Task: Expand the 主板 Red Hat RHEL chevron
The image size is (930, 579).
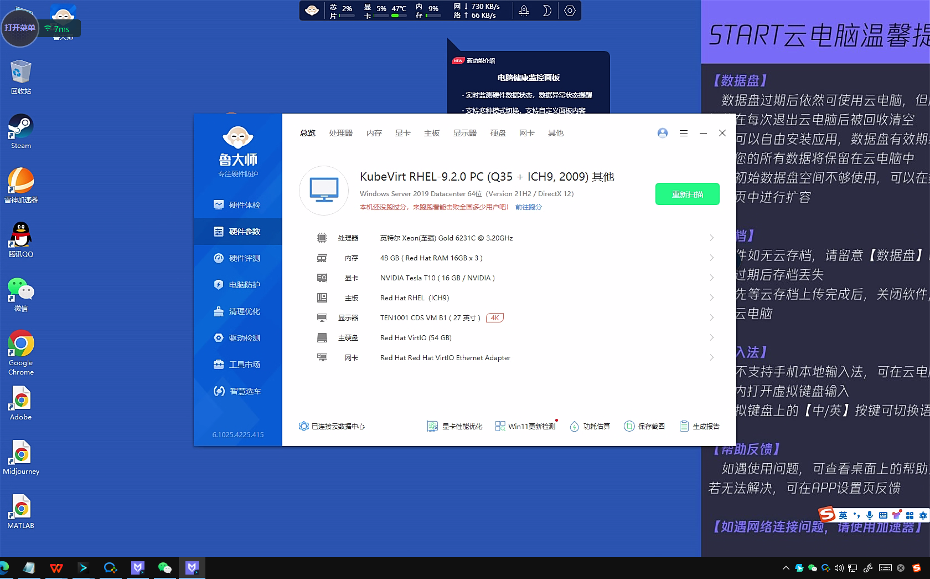Action: 712,298
